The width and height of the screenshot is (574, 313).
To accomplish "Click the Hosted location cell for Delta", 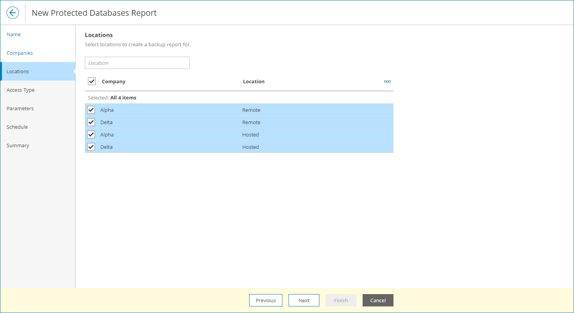I will (250, 147).
